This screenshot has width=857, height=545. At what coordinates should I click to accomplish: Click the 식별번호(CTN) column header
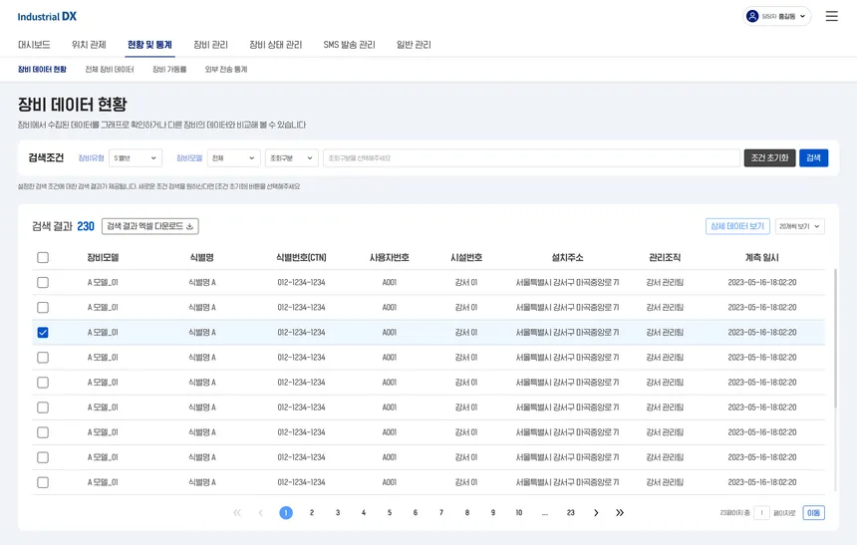coord(301,257)
